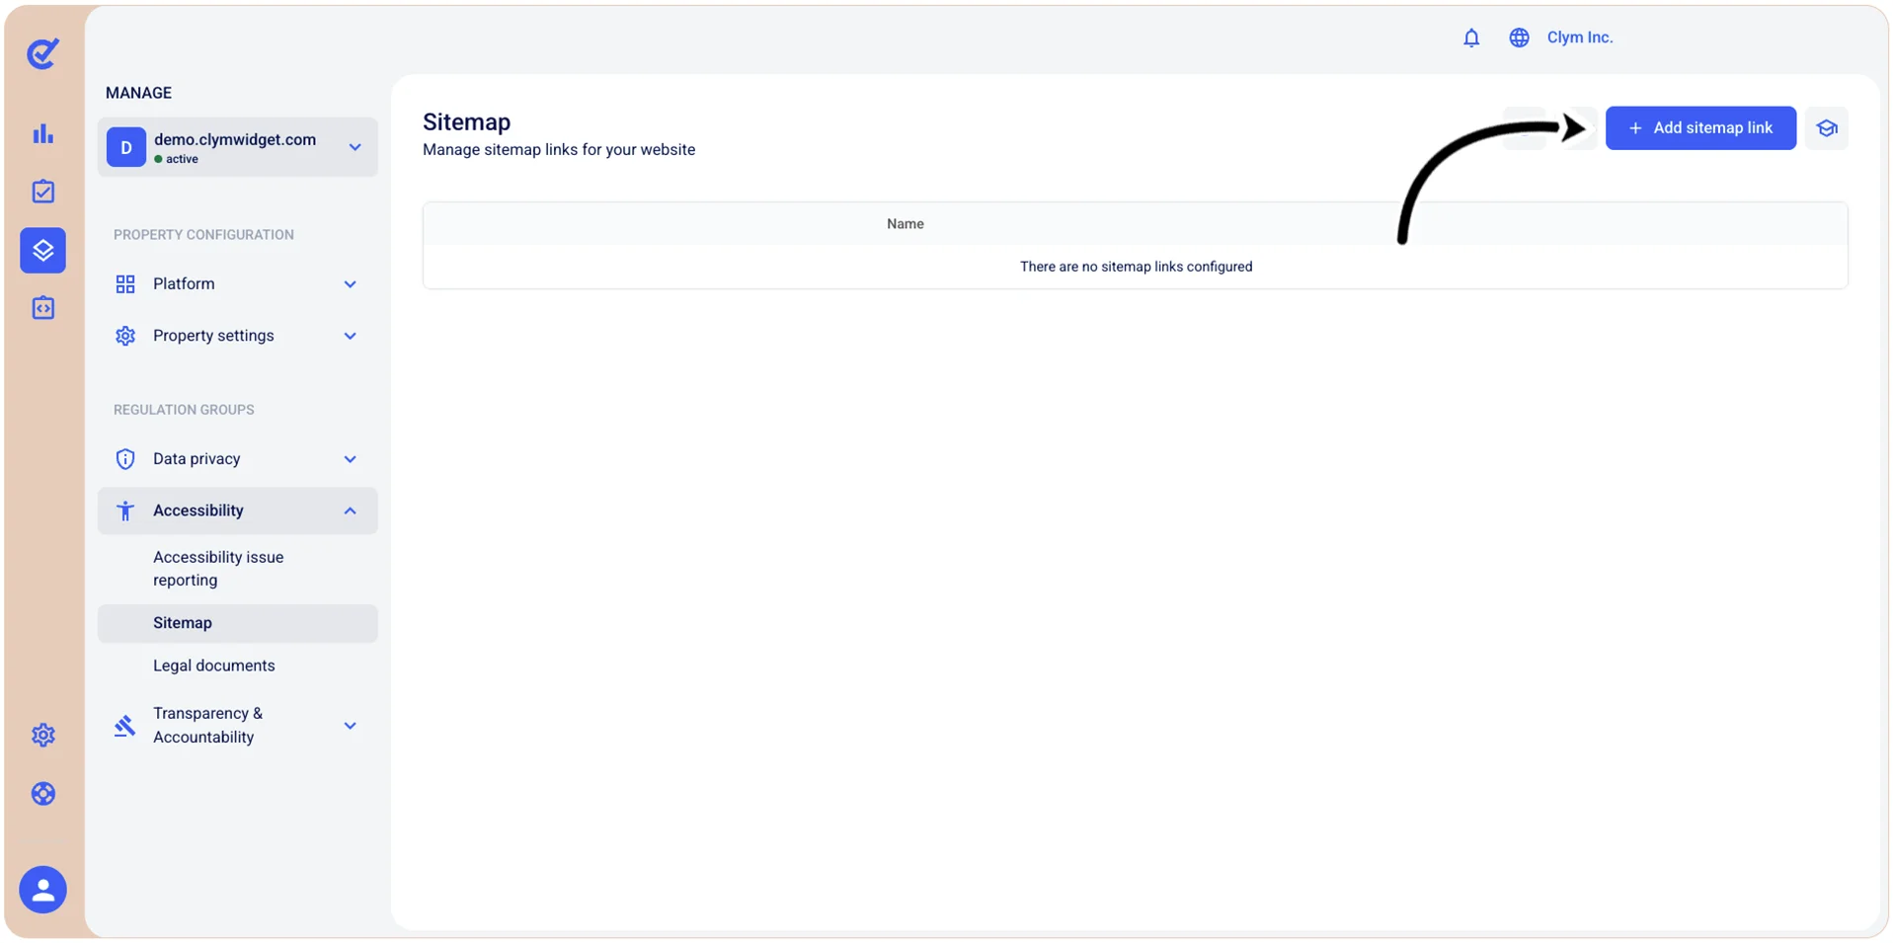Open the demo.clymwidget.com property dropdown
The image size is (1893, 943).
[237, 147]
